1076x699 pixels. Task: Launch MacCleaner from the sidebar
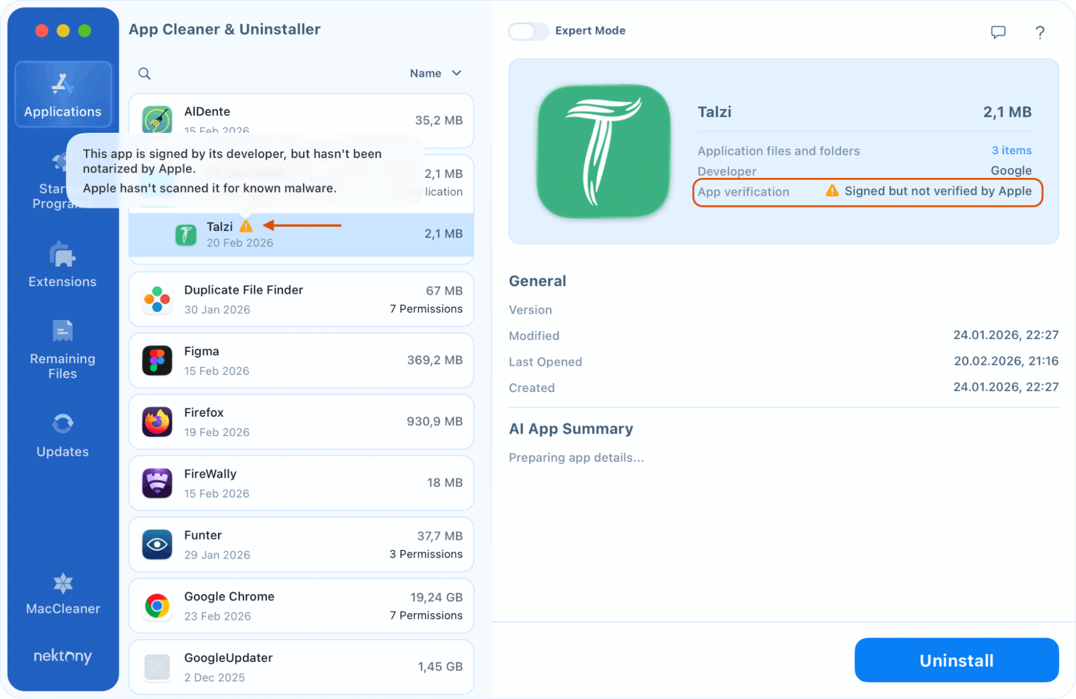click(62, 594)
